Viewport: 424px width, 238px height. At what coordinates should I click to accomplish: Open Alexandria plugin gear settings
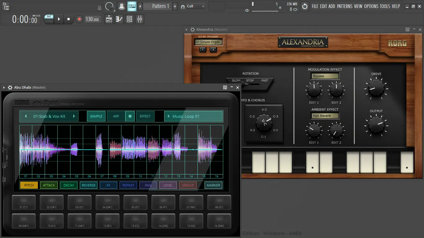[192, 30]
